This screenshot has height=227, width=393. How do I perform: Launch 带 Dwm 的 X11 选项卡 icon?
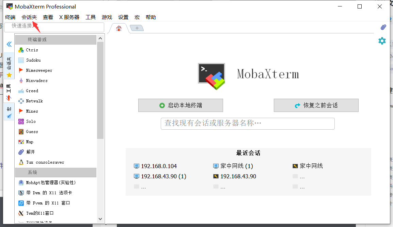[x=21, y=193]
